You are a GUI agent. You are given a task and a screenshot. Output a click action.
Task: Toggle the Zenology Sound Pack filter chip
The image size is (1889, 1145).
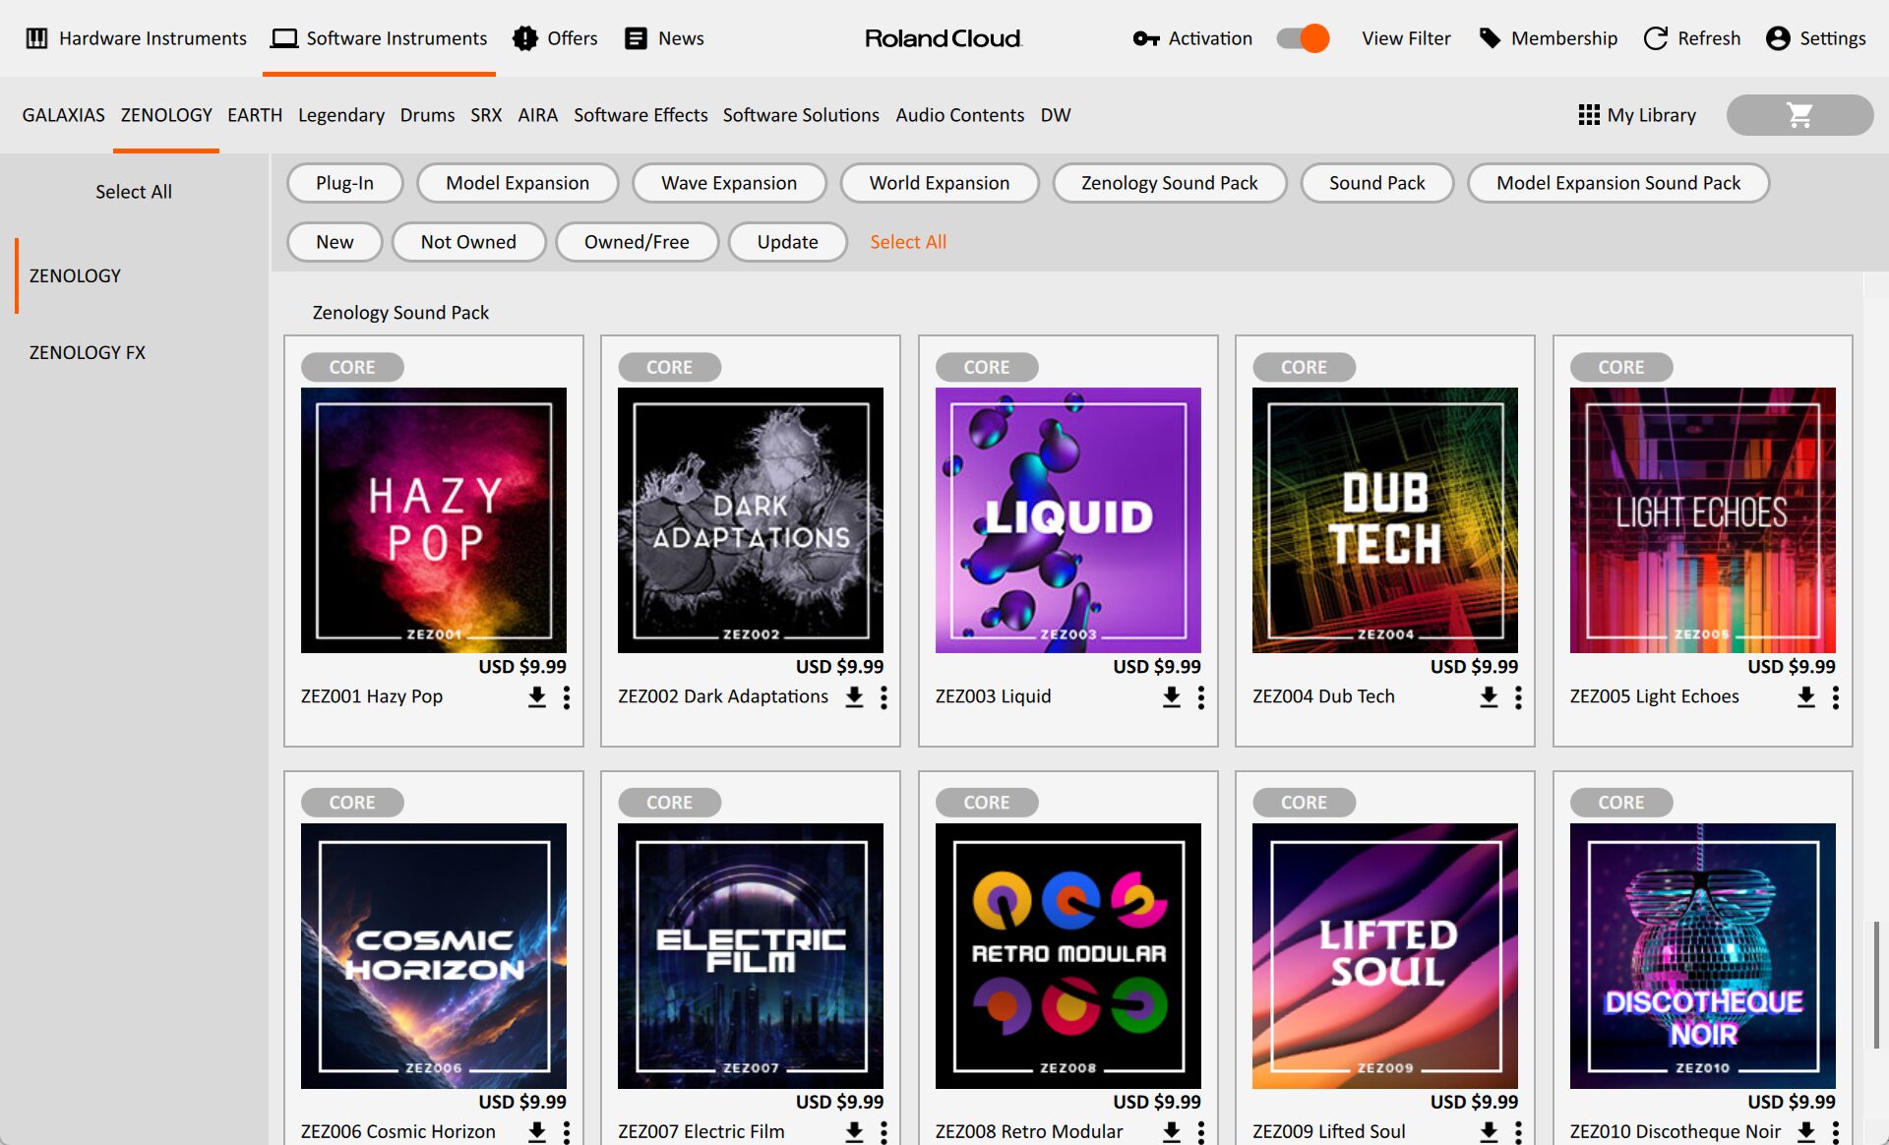point(1170,183)
